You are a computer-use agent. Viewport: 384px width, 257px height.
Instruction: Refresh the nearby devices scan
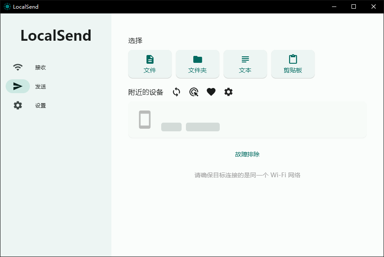[176, 92]
